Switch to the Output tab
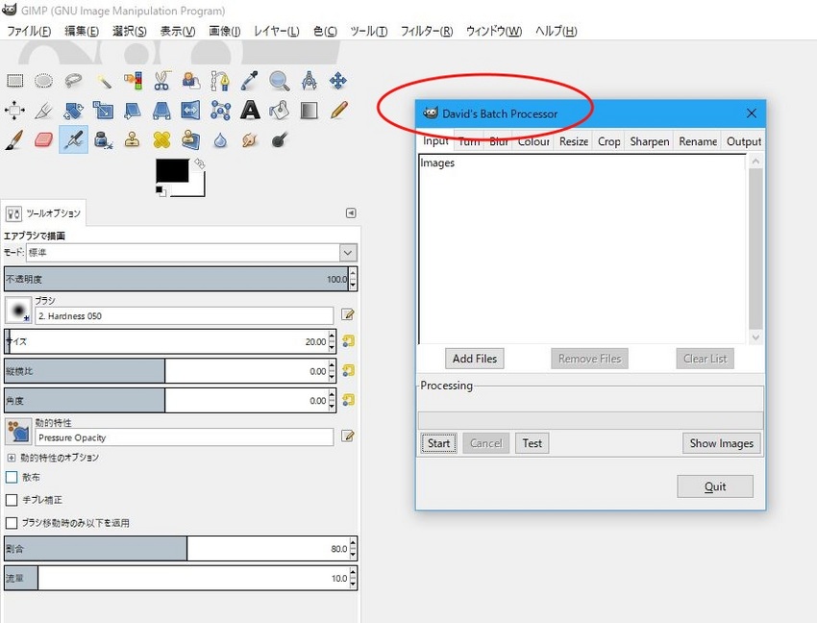The width and height of the screenshot is (817, 623). click(744, 141)
